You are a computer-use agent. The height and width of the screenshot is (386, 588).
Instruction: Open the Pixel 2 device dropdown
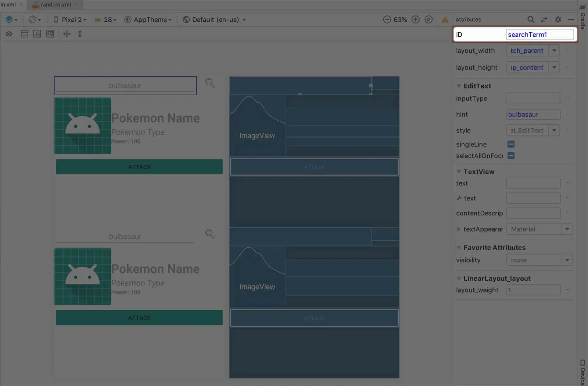70,19
